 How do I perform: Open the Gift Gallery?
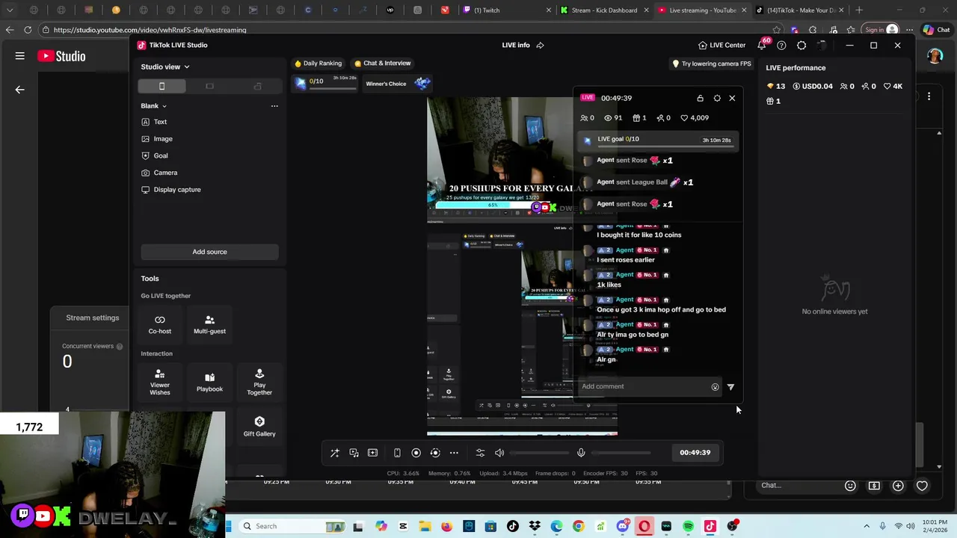[259, 427]
